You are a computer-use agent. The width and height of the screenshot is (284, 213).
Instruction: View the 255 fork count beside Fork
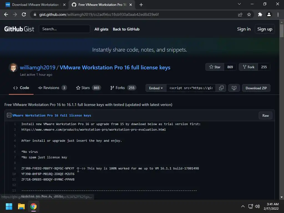pyautogui.click(x=264, y=67)
